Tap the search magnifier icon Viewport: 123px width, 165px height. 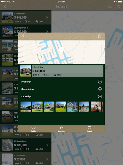coord(110,6)
